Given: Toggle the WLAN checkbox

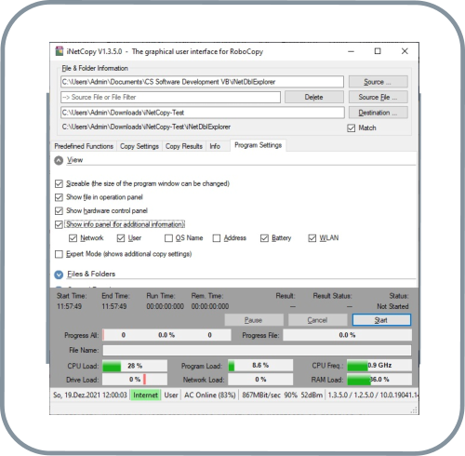Looking at the screenshot, I should coord(312,238).
